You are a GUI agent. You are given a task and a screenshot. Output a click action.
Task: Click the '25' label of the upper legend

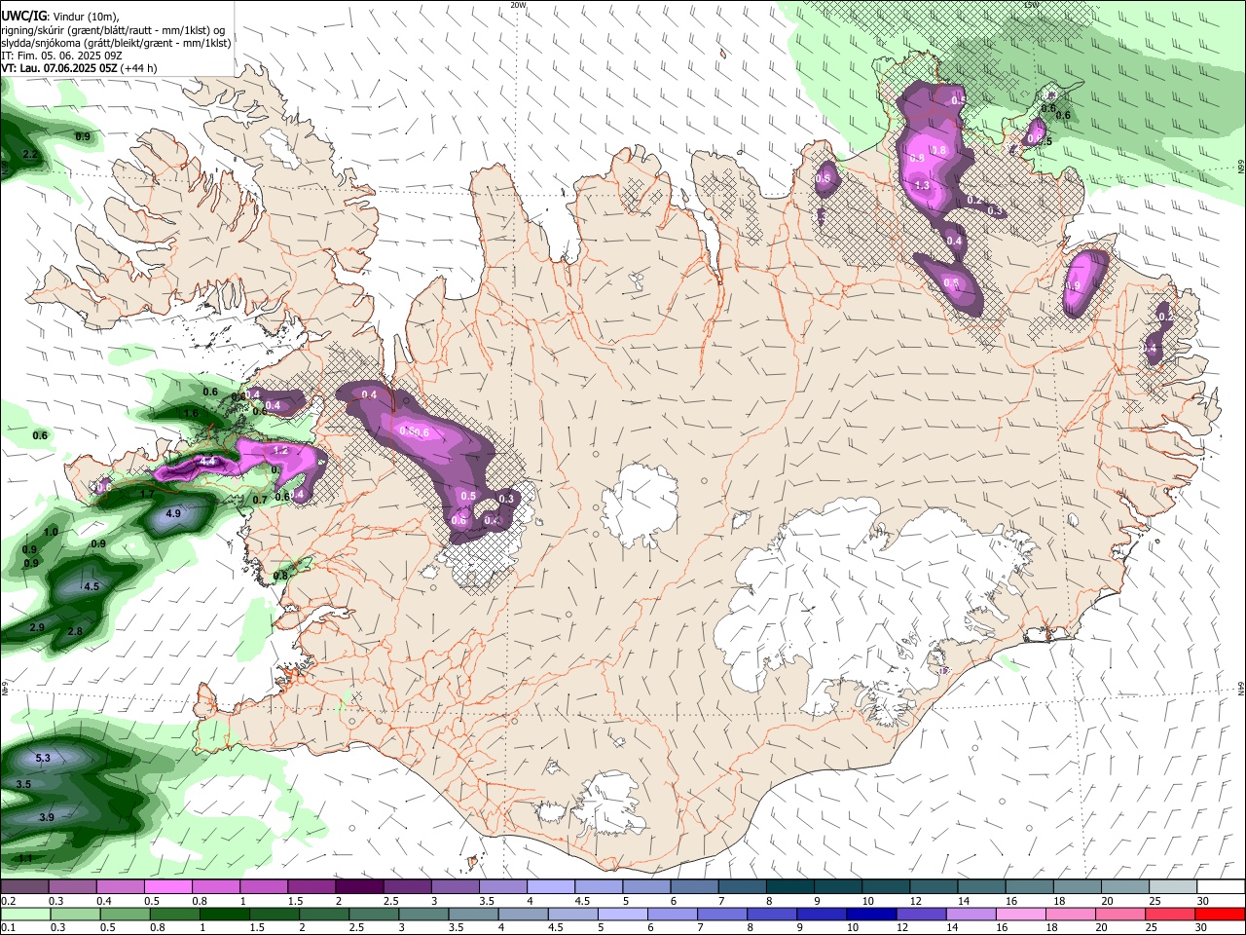[x=1154, y=901]
